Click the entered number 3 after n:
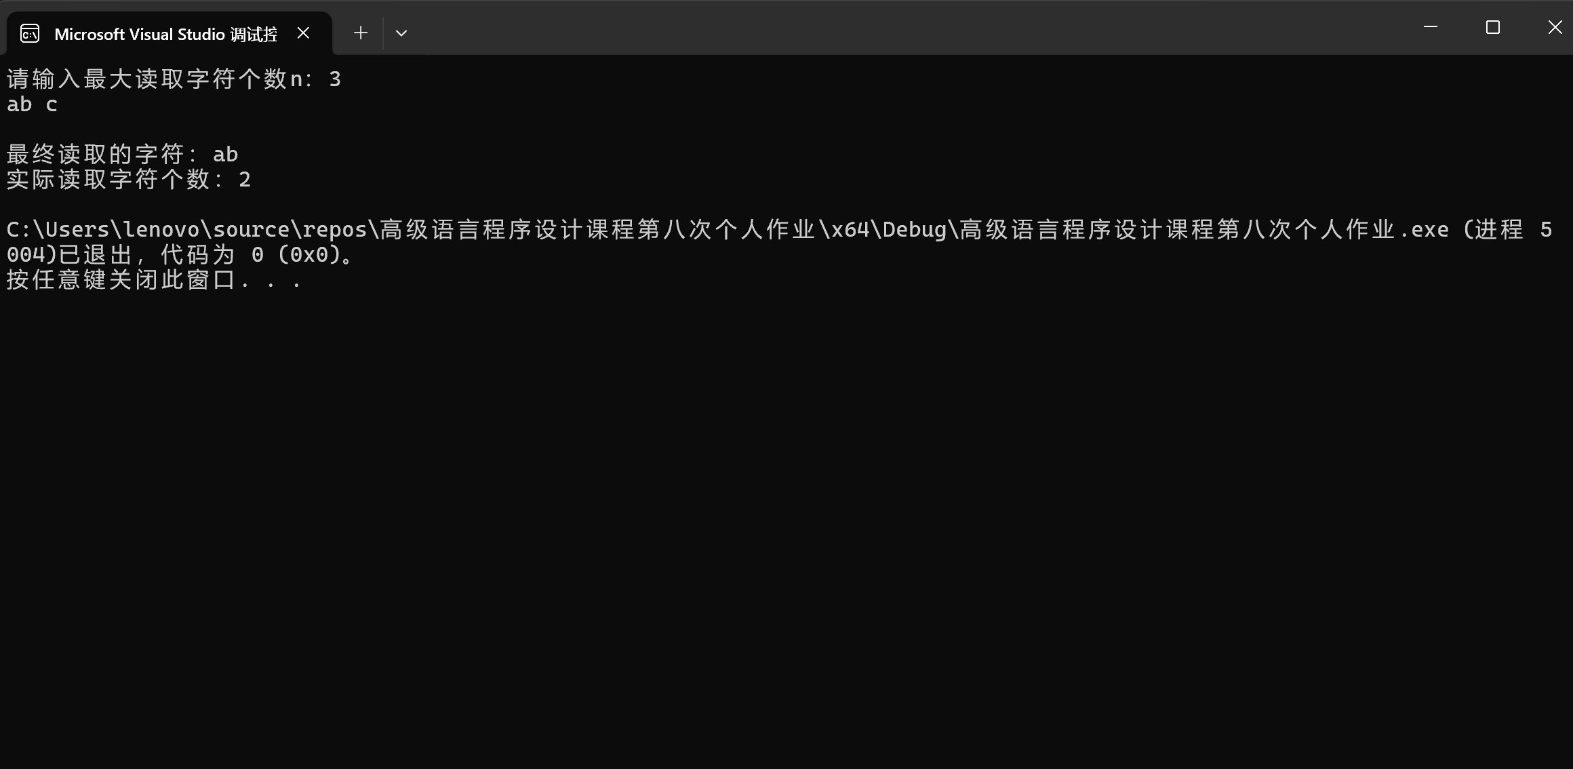1573x769 pixels. [x=335, y=79]
